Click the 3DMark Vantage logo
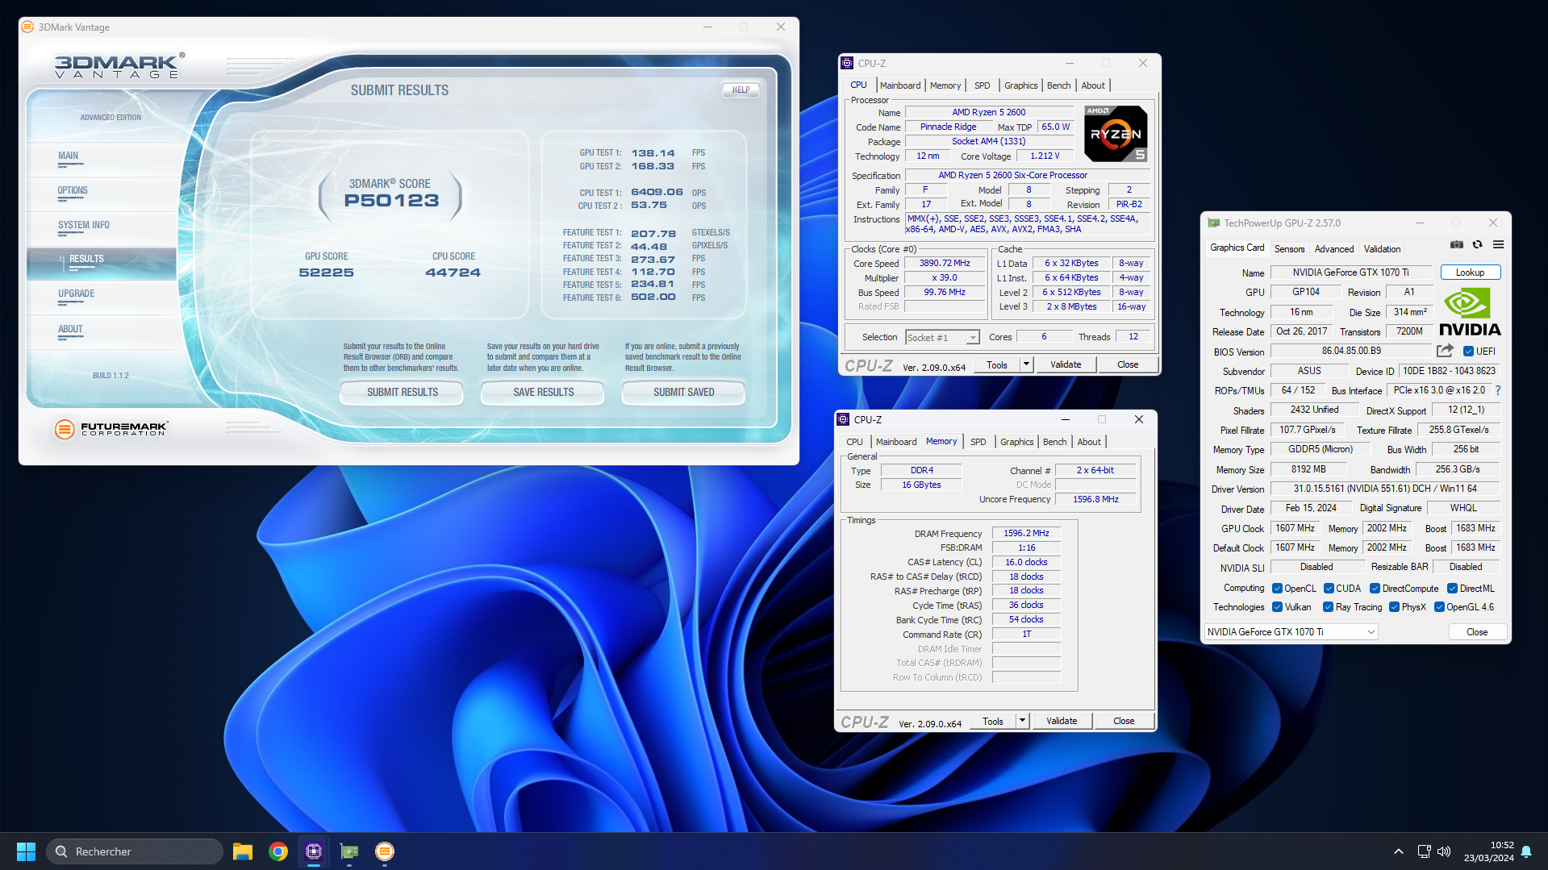 (x=119, y=65)
